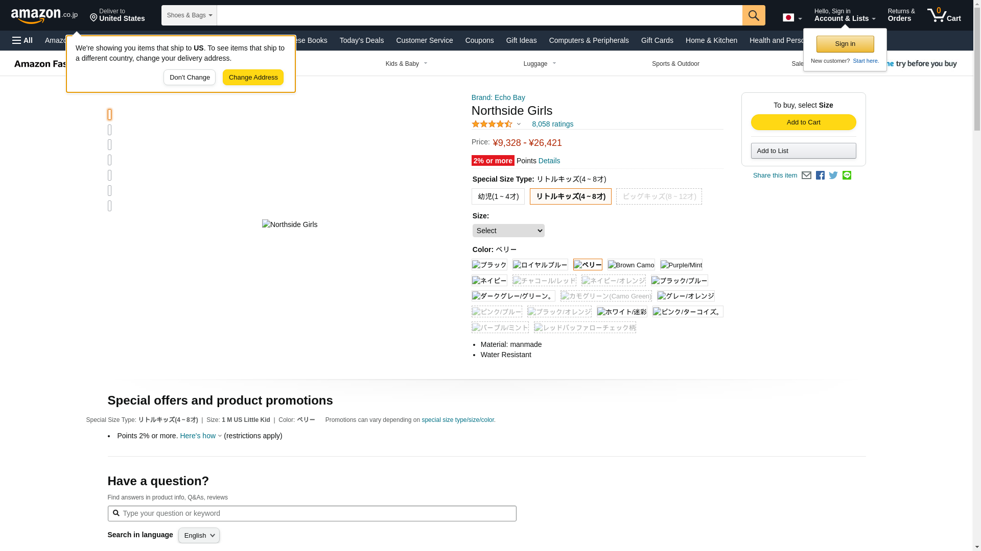Click the yellow Add to Cart button
The width and height of the screenshot is (981, 551).
803,122
